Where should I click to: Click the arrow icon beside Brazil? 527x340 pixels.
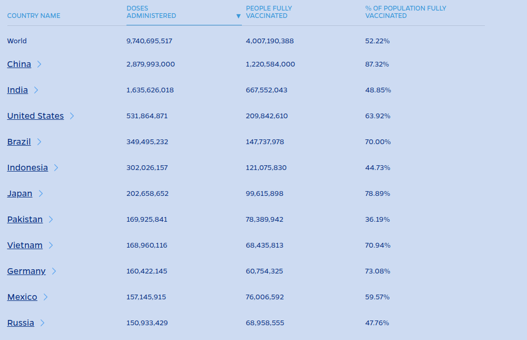point(40,142)
